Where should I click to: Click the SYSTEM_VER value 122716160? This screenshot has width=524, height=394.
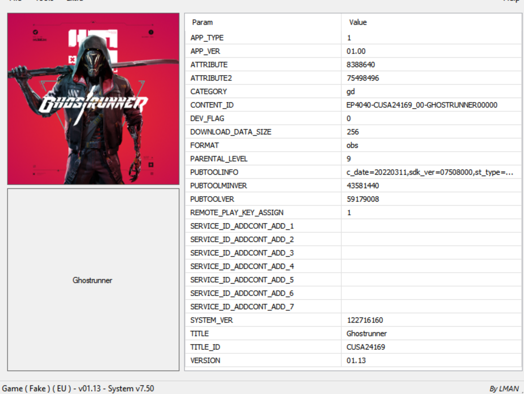[x=365, y=320]
